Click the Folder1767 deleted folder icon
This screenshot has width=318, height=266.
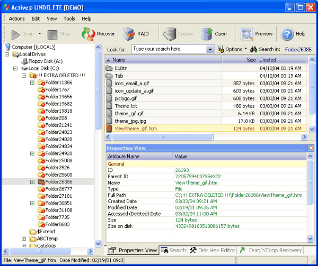(41, 89)
